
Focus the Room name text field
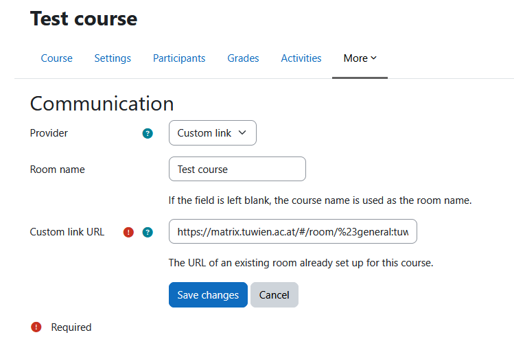pos(237,169)
